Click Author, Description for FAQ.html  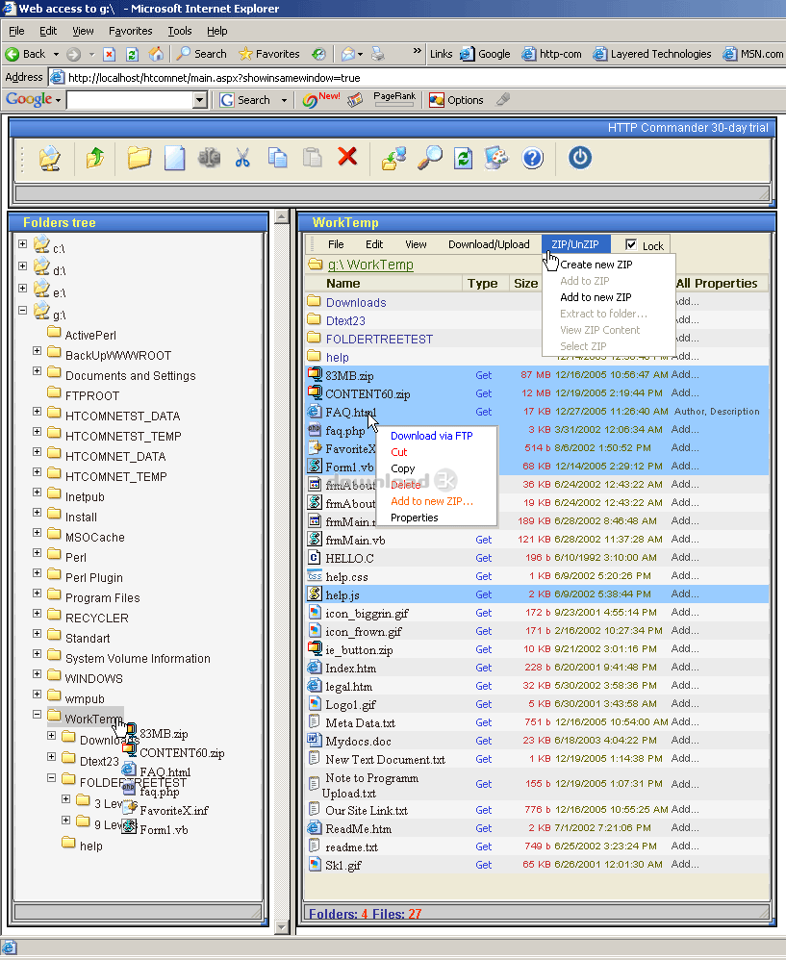coord(717,412)
